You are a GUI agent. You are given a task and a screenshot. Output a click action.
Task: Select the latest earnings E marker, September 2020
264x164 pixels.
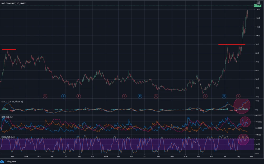pos(238,96)
